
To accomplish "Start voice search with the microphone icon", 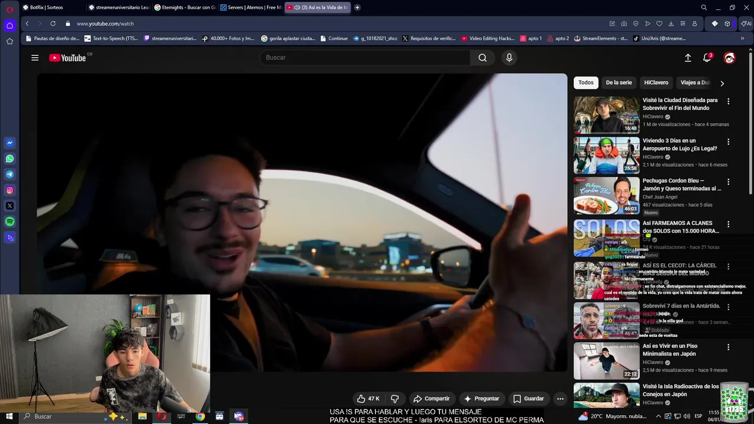I will [x=510, y=58].
